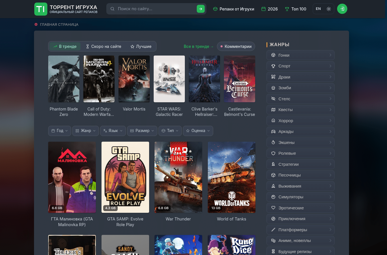The image size is (387, 255).
Task: Click the gamepad icon beside Аркады
Action: (273, 131)
